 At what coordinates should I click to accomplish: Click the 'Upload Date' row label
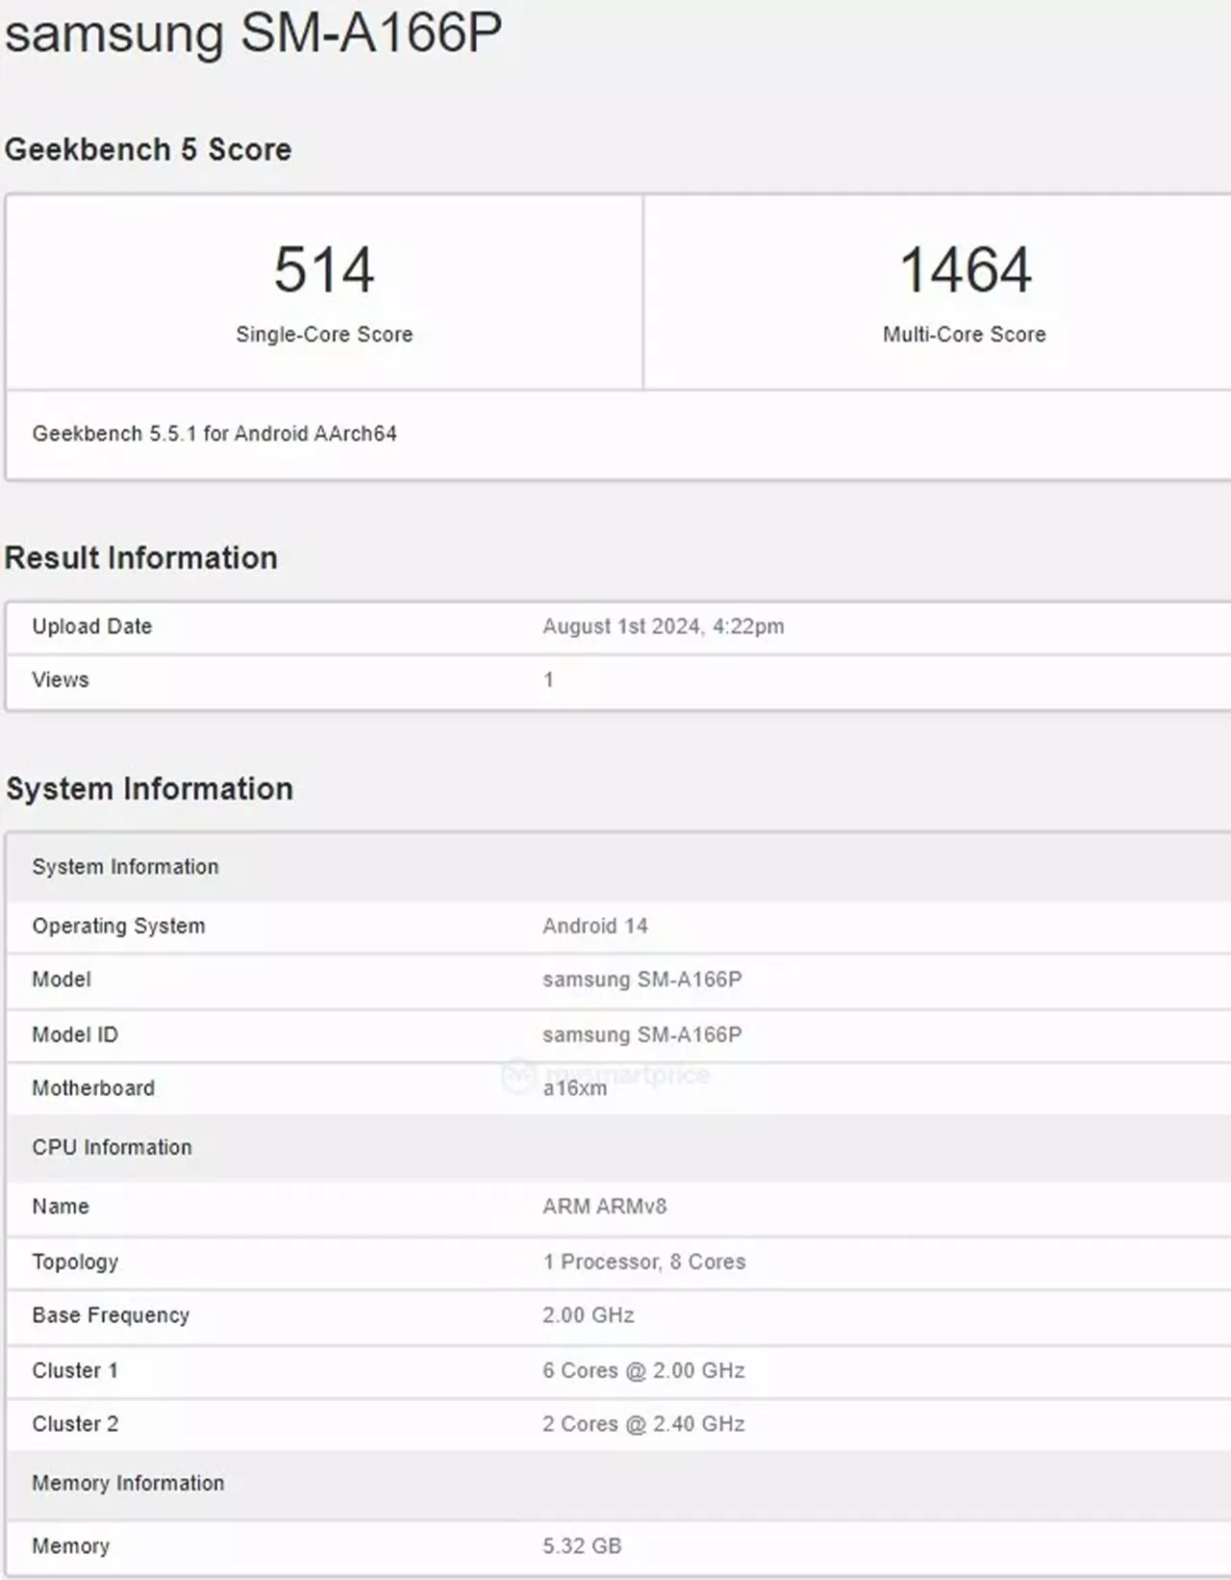point(92,626)
